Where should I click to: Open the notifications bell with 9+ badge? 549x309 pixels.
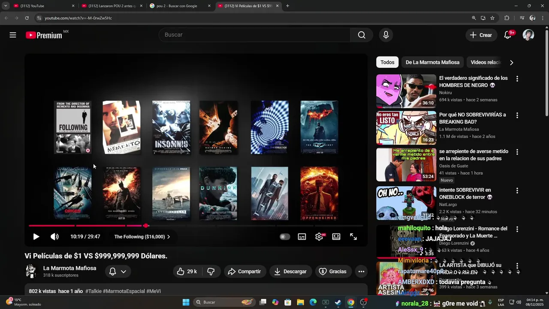(508, 35)
